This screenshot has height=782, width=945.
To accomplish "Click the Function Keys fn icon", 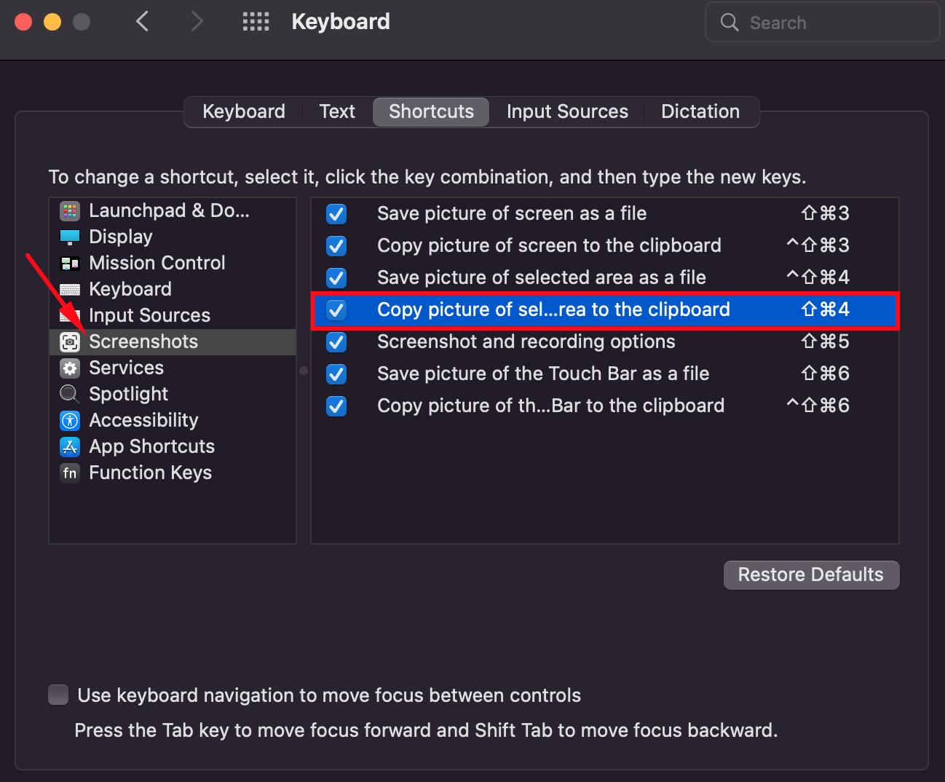I will pos(69,473).
